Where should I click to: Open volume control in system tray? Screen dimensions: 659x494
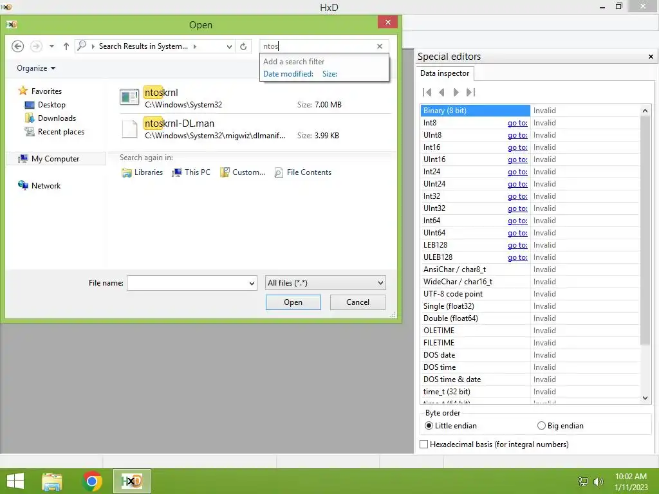click(x=598, y=481)
